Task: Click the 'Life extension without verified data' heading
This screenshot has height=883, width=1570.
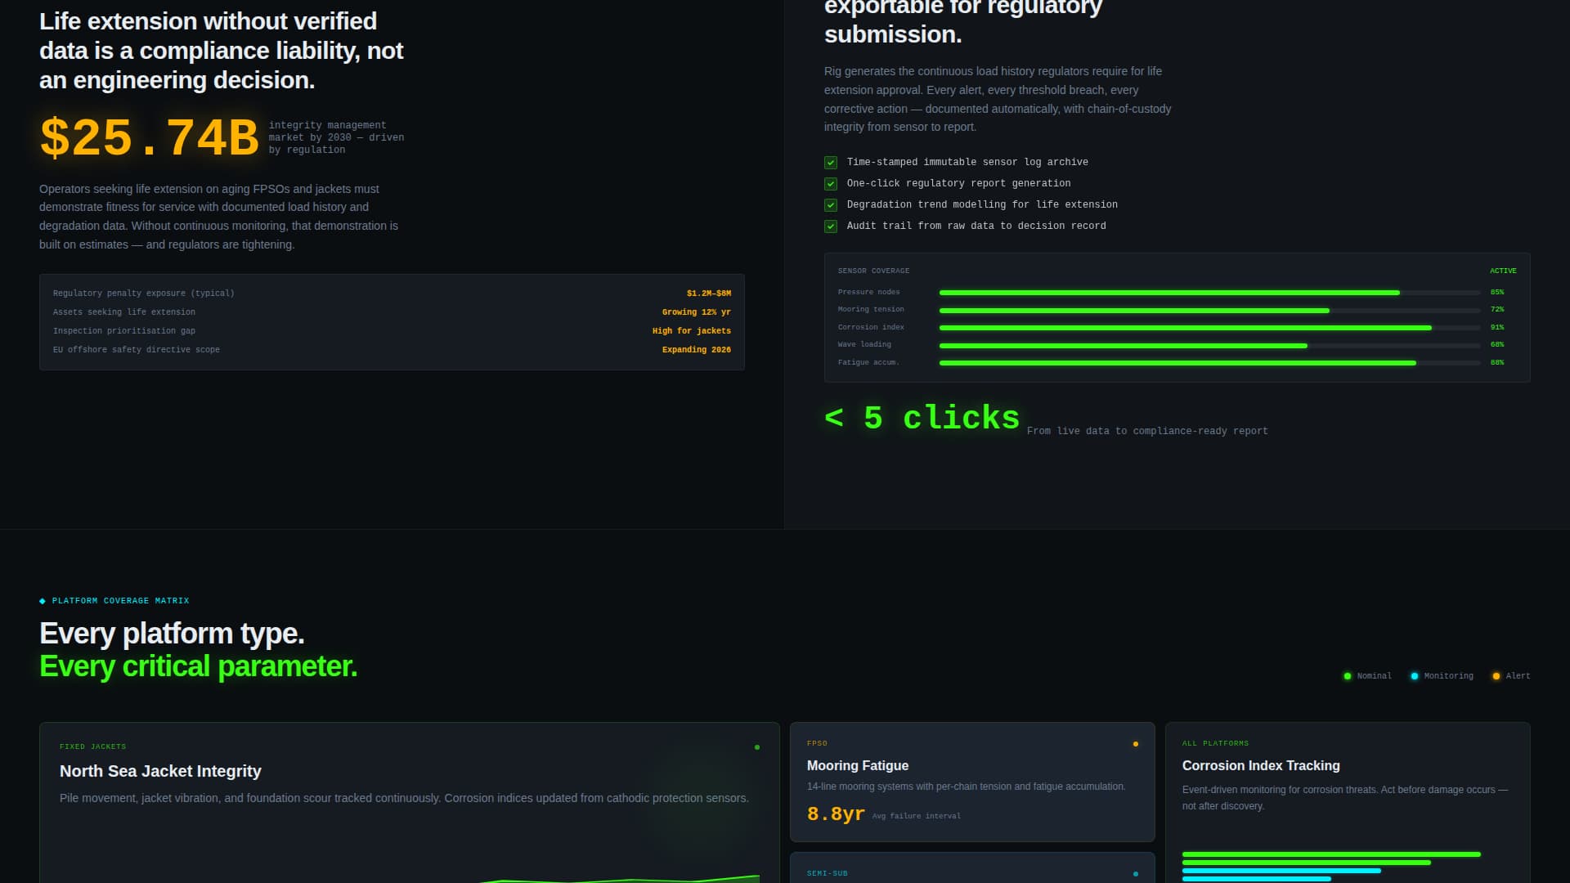Action: 222,51
